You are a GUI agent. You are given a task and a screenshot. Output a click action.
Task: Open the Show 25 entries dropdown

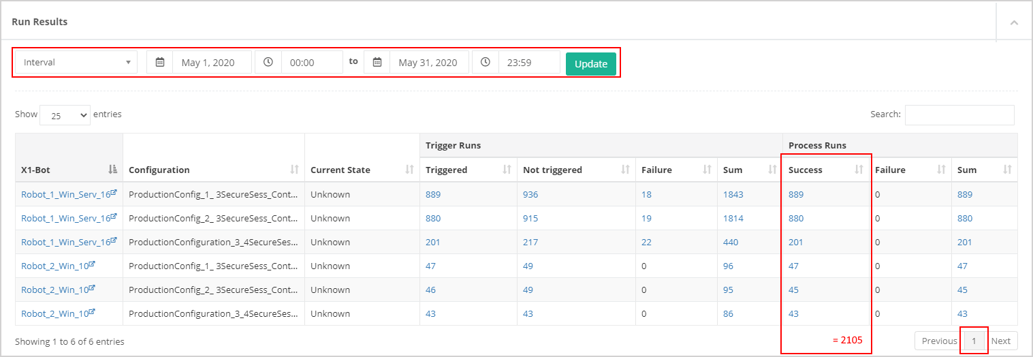click(65, 115)
